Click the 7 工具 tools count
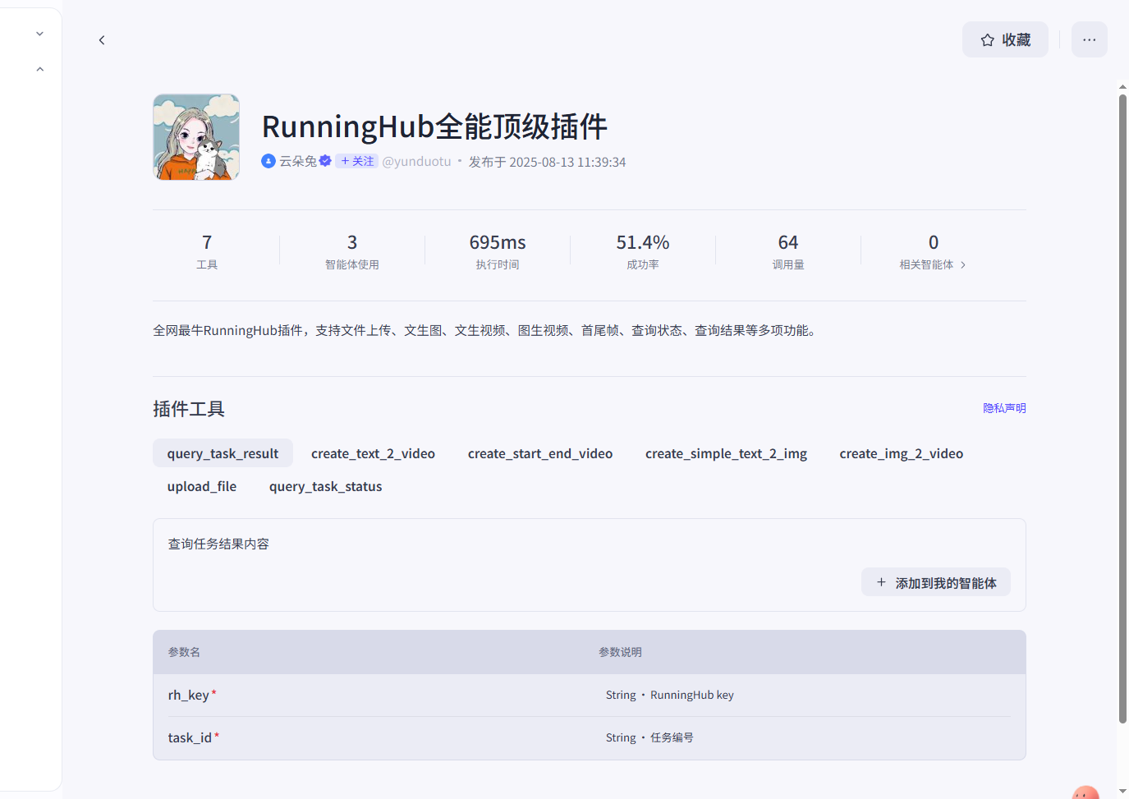 pos(207,251)
